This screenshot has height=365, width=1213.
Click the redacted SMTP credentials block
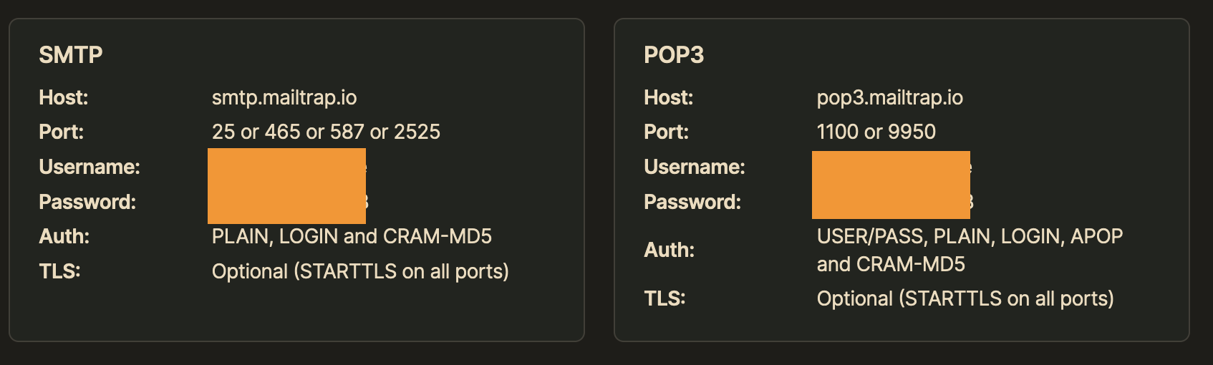(x=286, y=185)
